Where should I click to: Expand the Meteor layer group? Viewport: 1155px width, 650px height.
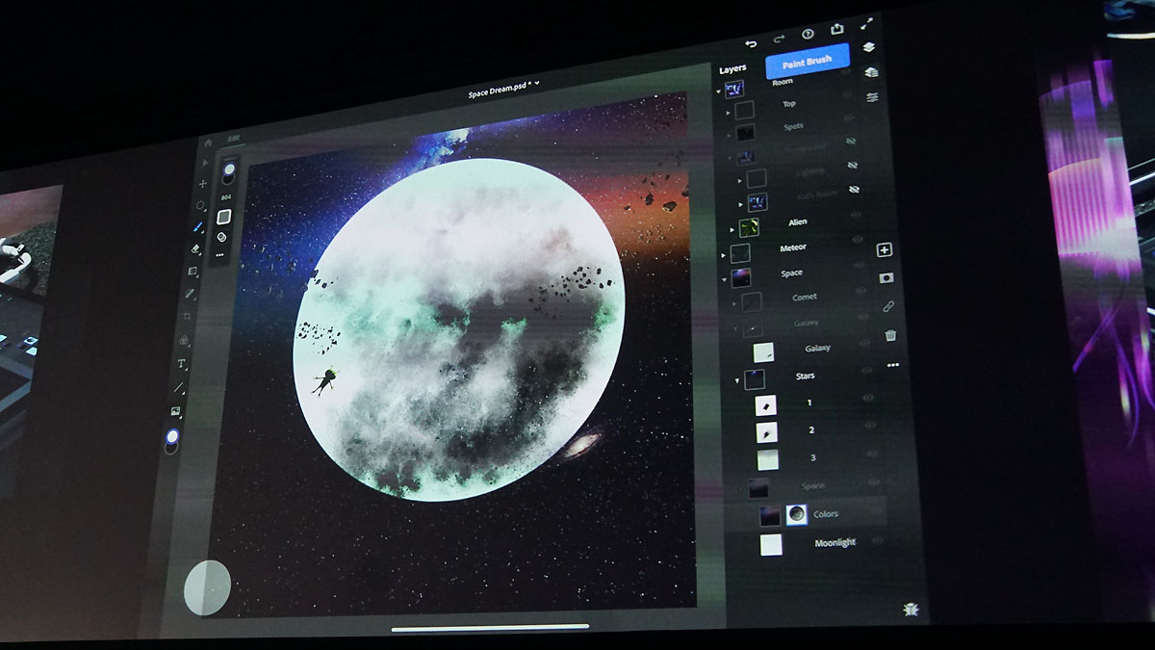[x=724, y=254]
